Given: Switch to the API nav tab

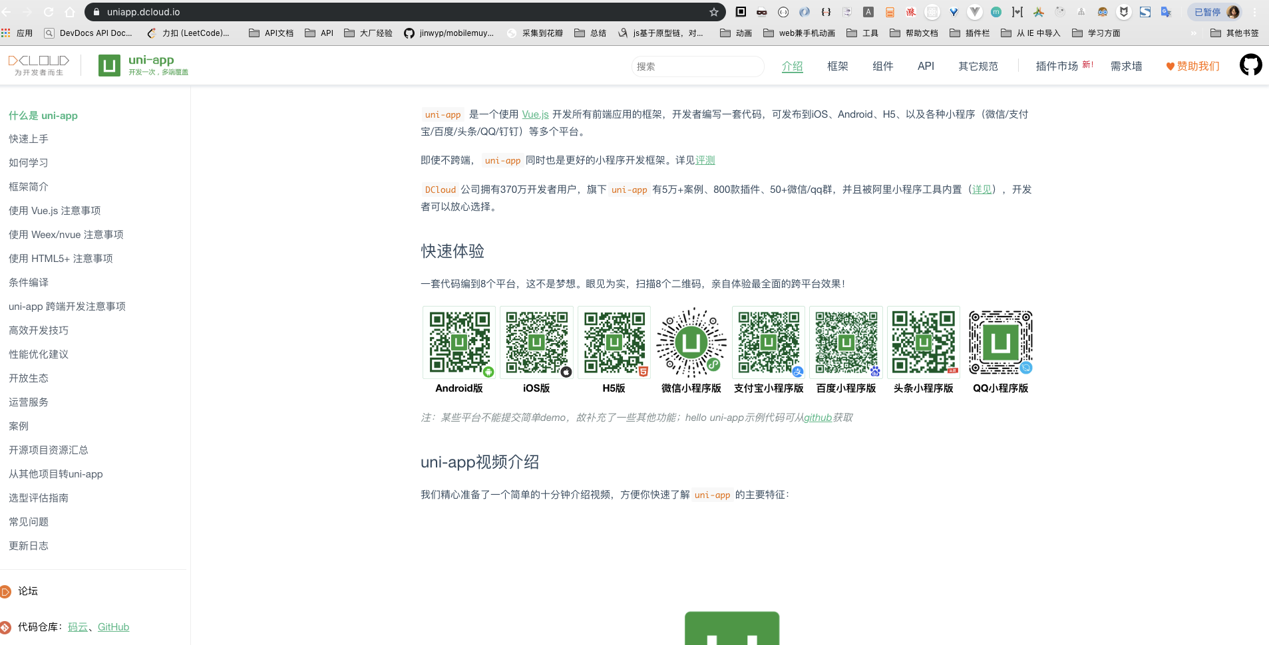Looking at the screenshot, I should pos(926,66).
